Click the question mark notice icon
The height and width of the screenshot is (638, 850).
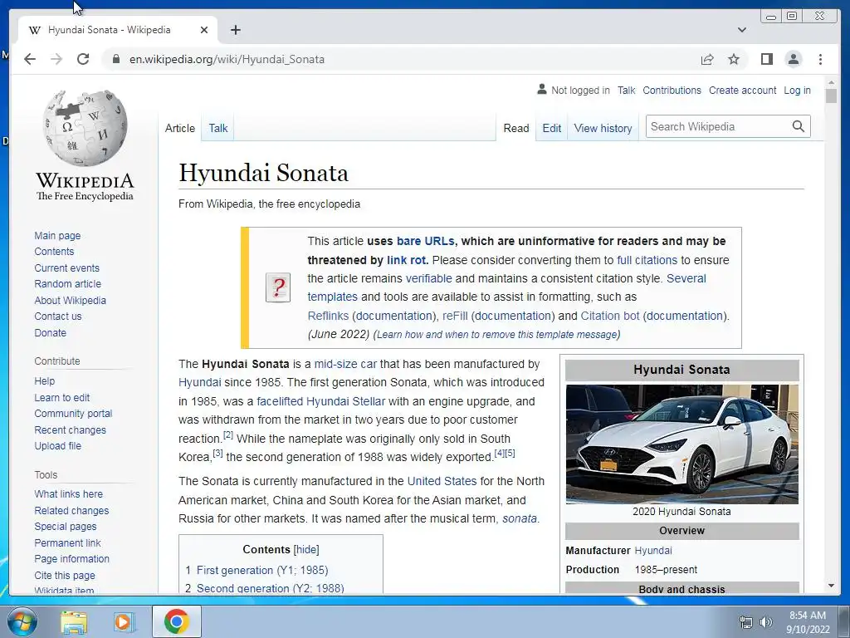(x=278, y=287)
